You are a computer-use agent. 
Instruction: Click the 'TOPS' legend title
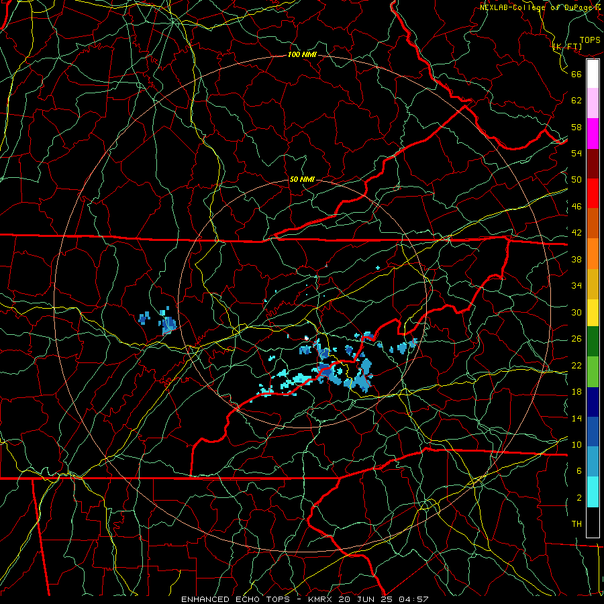(590, 40)
